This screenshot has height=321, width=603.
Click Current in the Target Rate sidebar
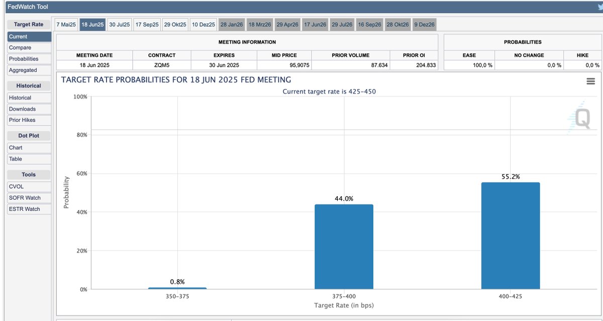(29, 37)
